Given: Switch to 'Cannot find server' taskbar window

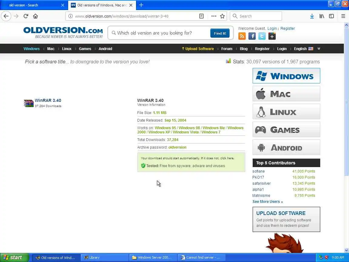Looking at the screenshot, I should [x=202, y=257].
